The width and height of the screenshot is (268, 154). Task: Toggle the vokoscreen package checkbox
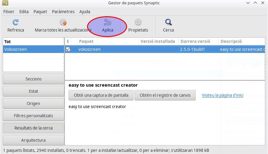(x=68, y=49)
